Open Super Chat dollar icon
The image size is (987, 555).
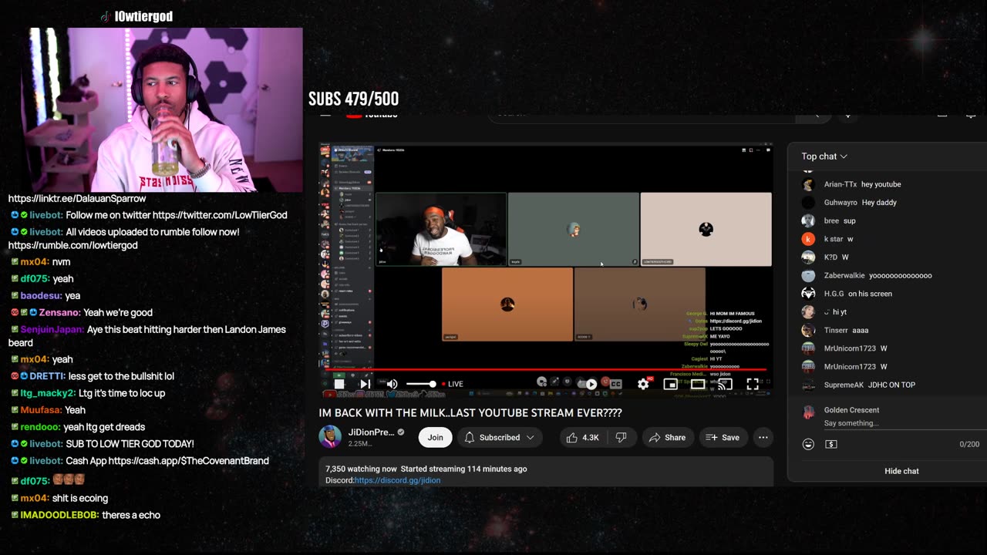[x=830, y=444]
